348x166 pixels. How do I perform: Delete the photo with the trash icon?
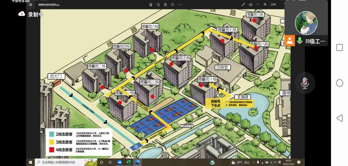coord(165,5)
